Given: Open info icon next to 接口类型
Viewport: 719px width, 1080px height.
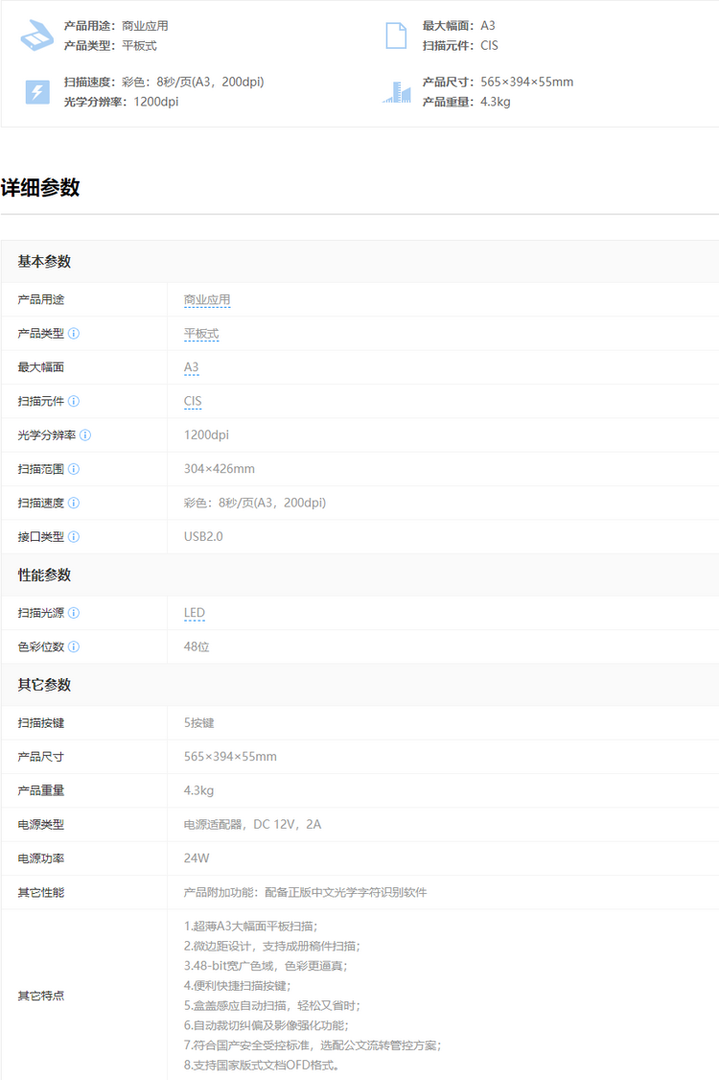Looking at the screenshot, I should 74,537.
